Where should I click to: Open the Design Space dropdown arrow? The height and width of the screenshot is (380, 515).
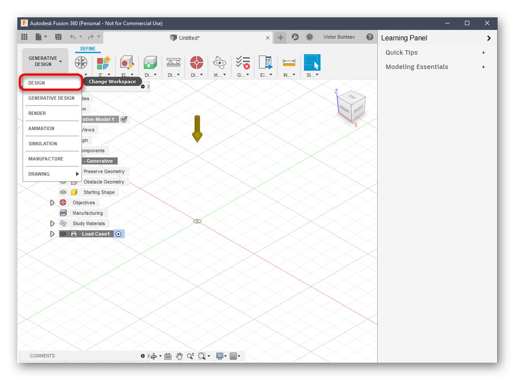155,75
